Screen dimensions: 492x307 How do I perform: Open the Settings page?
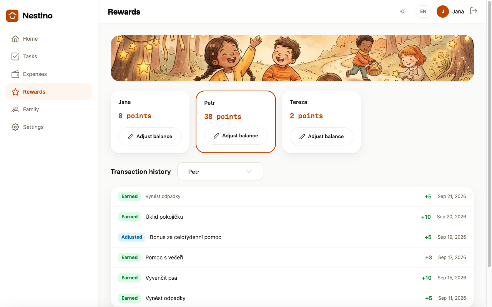[49, 127]
